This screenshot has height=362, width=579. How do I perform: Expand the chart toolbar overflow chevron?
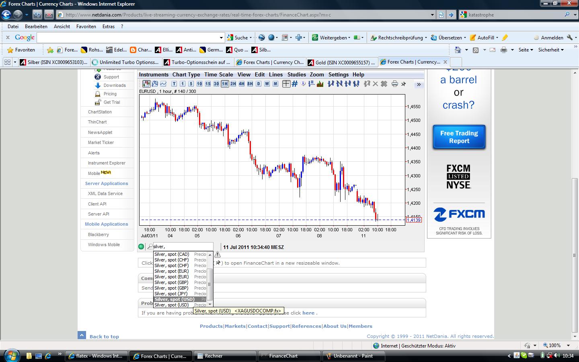(419, 84)
